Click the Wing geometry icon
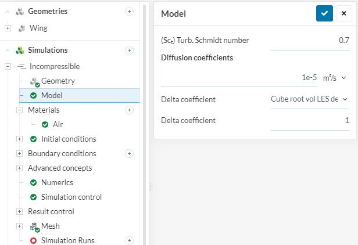This screenshot has height=245, width=358. (22, 28)
